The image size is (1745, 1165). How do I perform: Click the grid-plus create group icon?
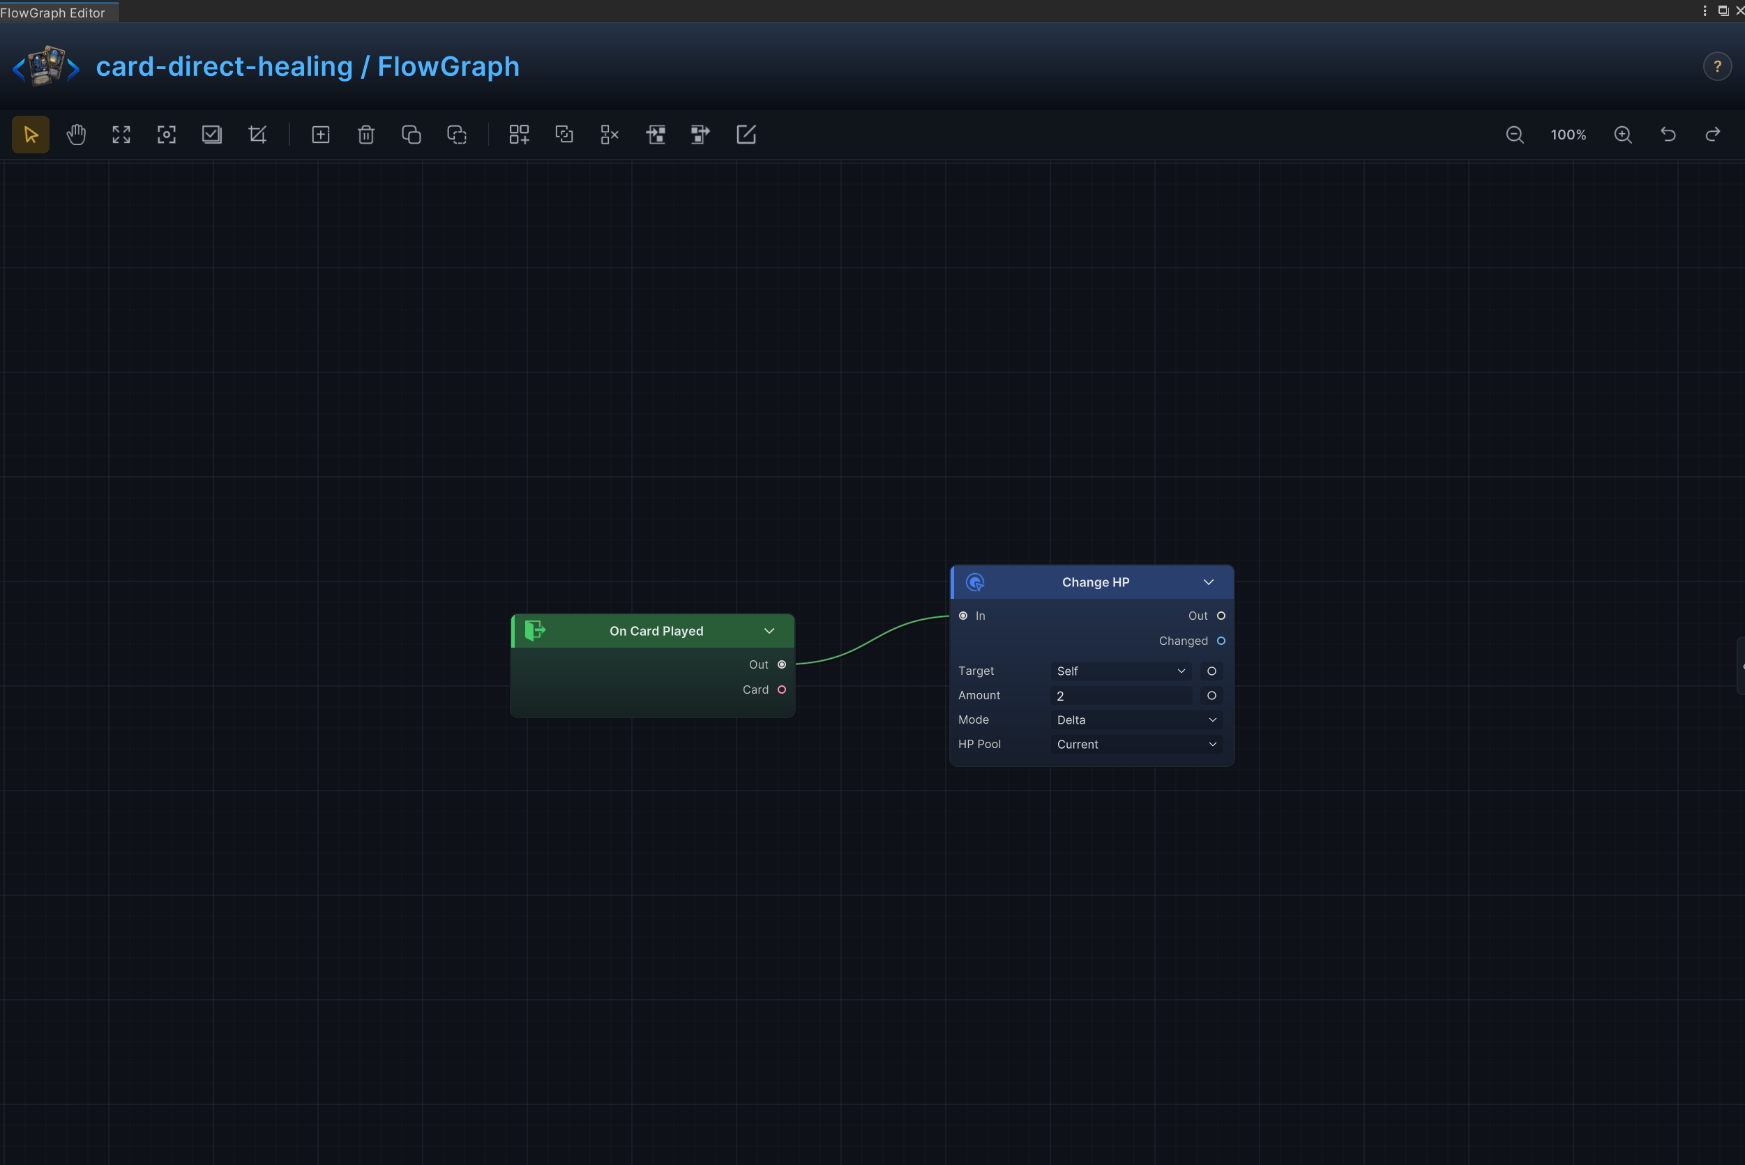(519, 135)
